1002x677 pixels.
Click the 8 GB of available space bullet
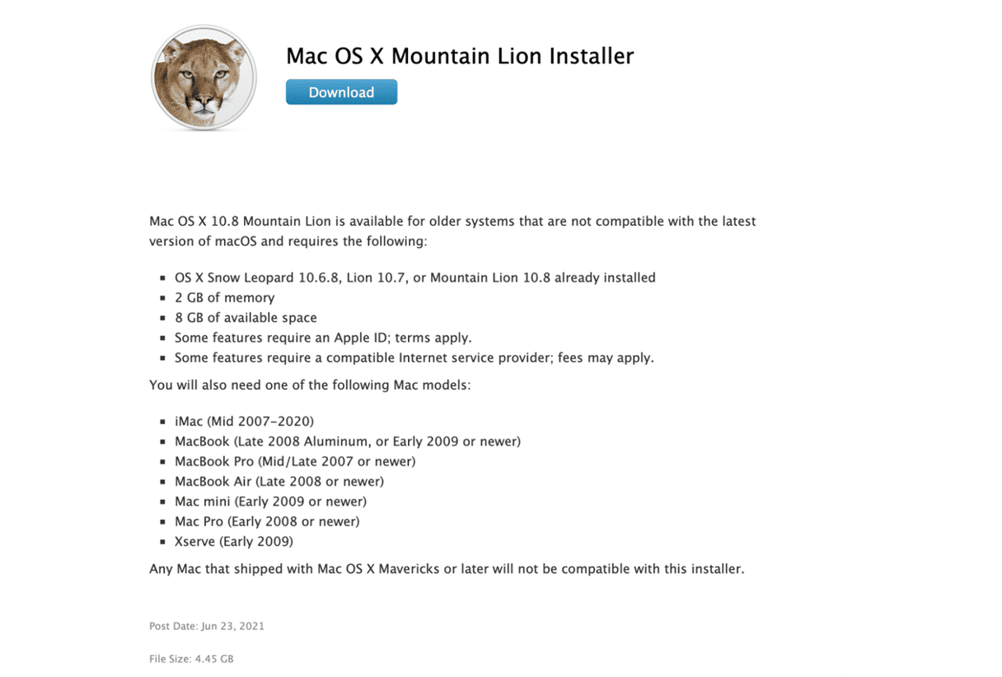pos(246,317)
